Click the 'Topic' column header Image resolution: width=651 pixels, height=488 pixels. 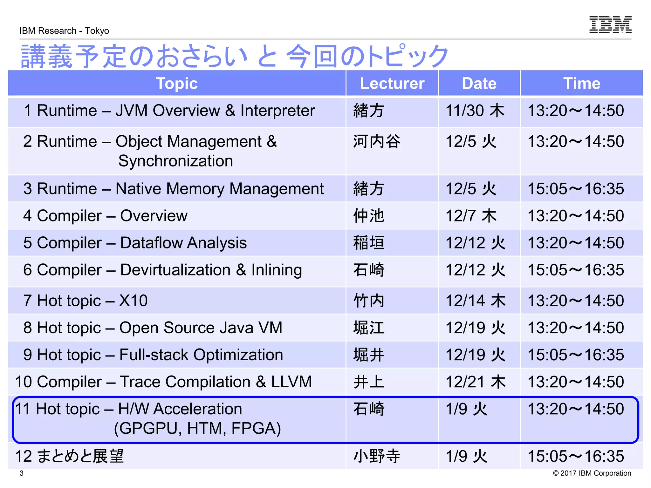177,83
